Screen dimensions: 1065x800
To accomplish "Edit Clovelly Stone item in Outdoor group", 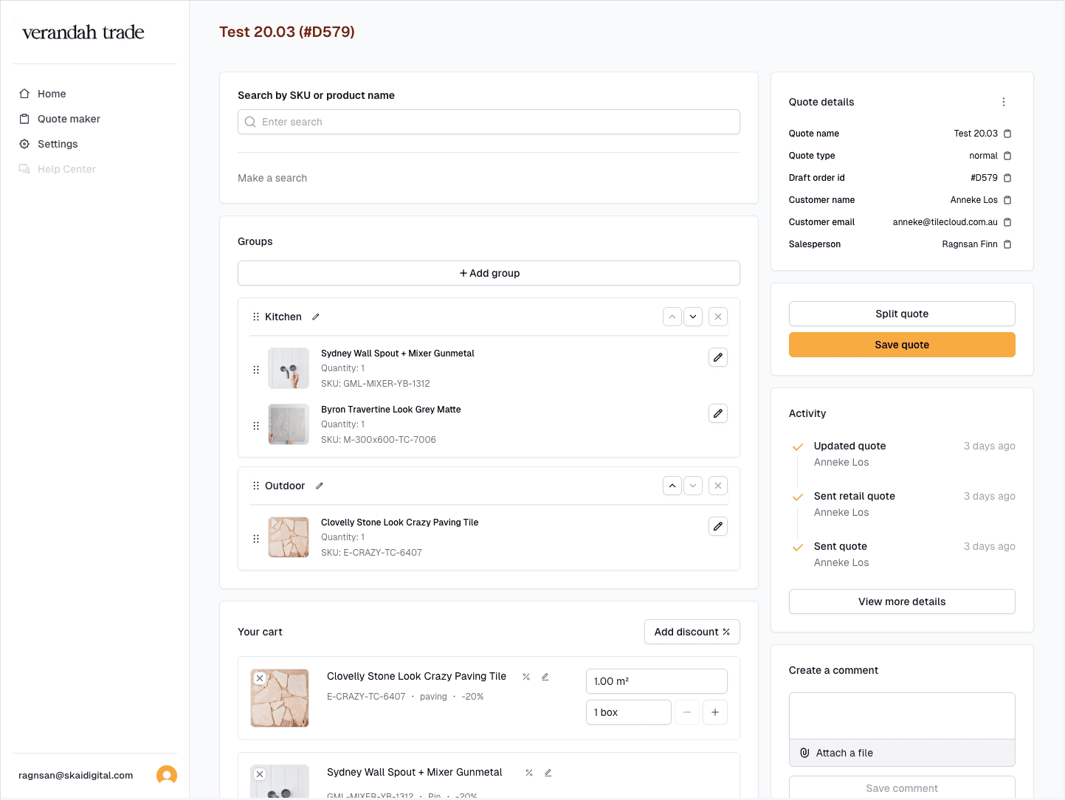I will [x=718, y=526].
